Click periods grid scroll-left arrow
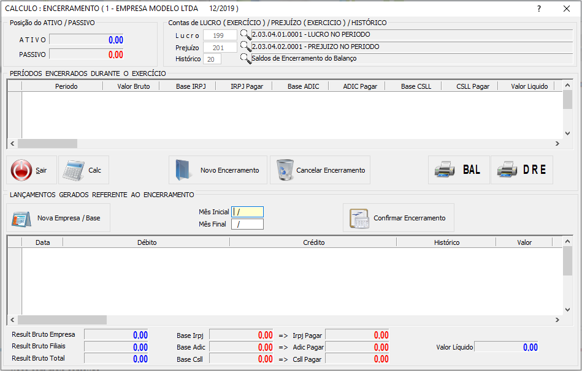Screen dimensions: 582x371 (x=12, y=143)
